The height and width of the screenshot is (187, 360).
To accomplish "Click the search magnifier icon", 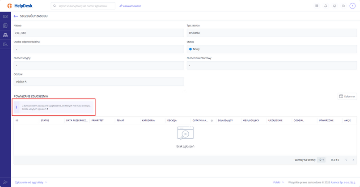I will 55,6.
